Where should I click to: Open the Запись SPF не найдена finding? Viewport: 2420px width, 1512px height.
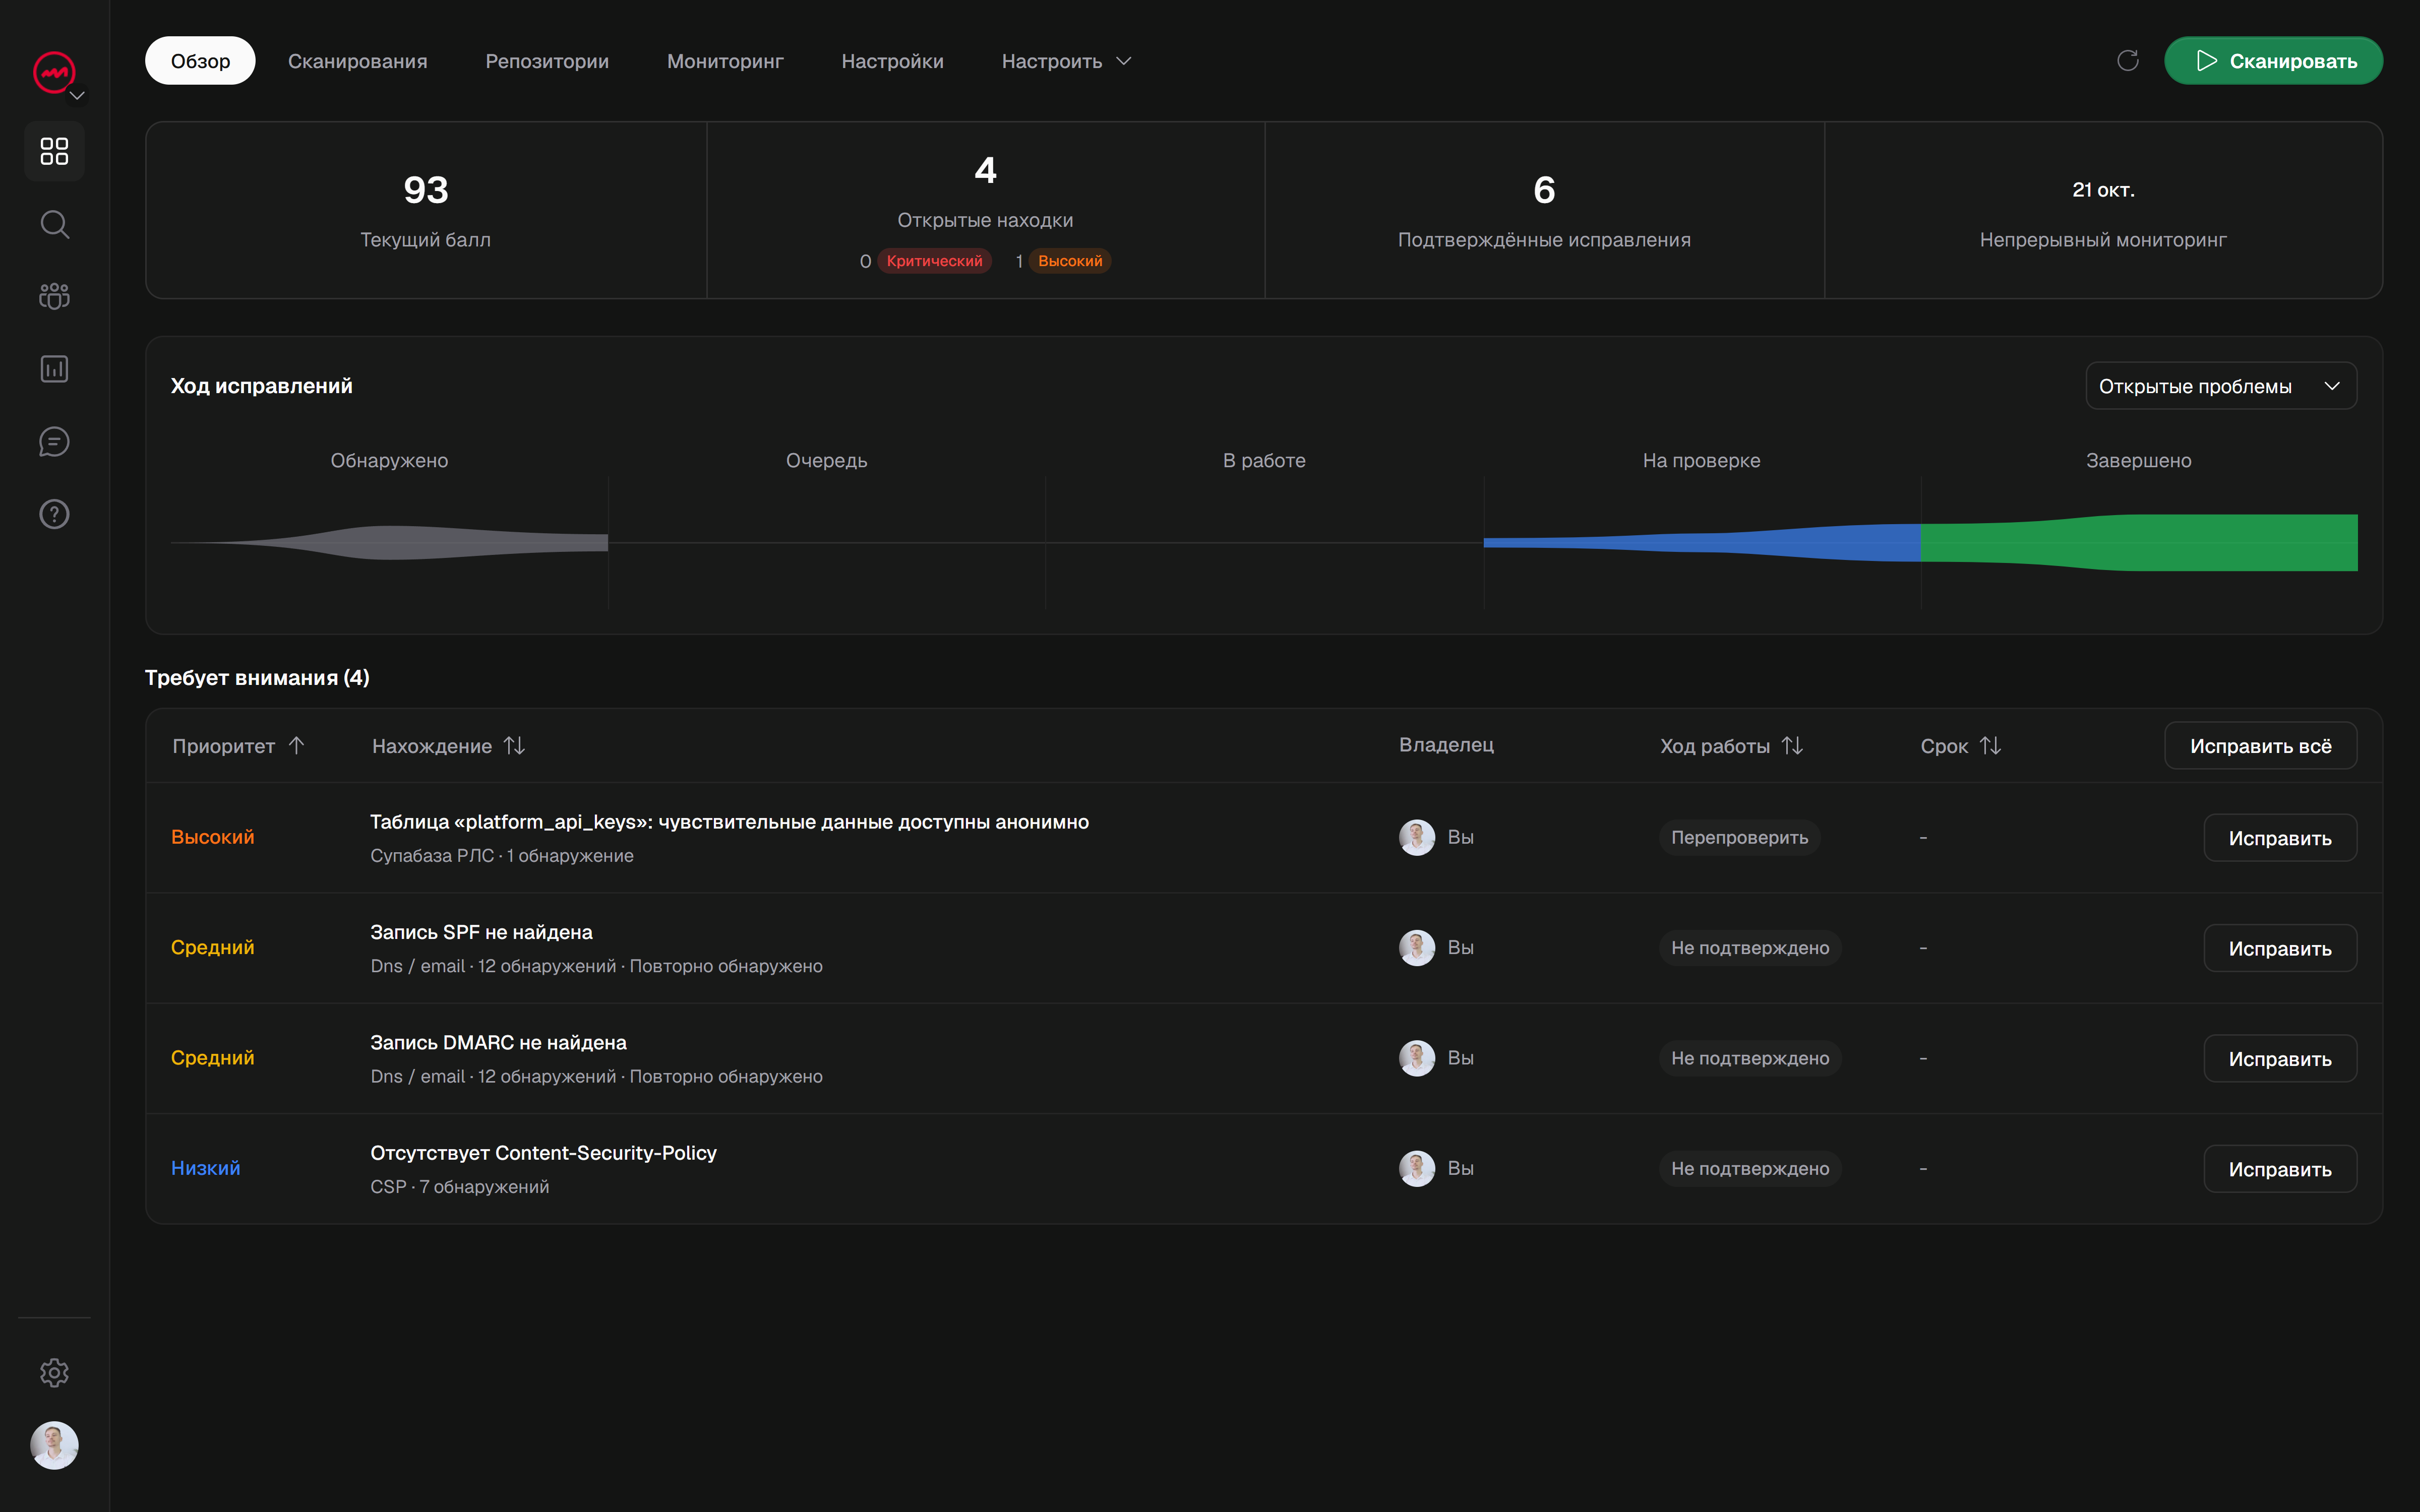coord(481,932)
